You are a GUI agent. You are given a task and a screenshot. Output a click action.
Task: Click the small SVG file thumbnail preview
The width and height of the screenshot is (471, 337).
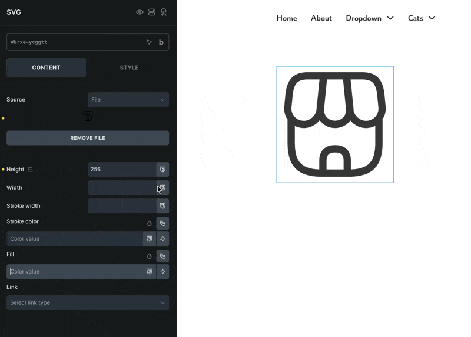(88, 116)
